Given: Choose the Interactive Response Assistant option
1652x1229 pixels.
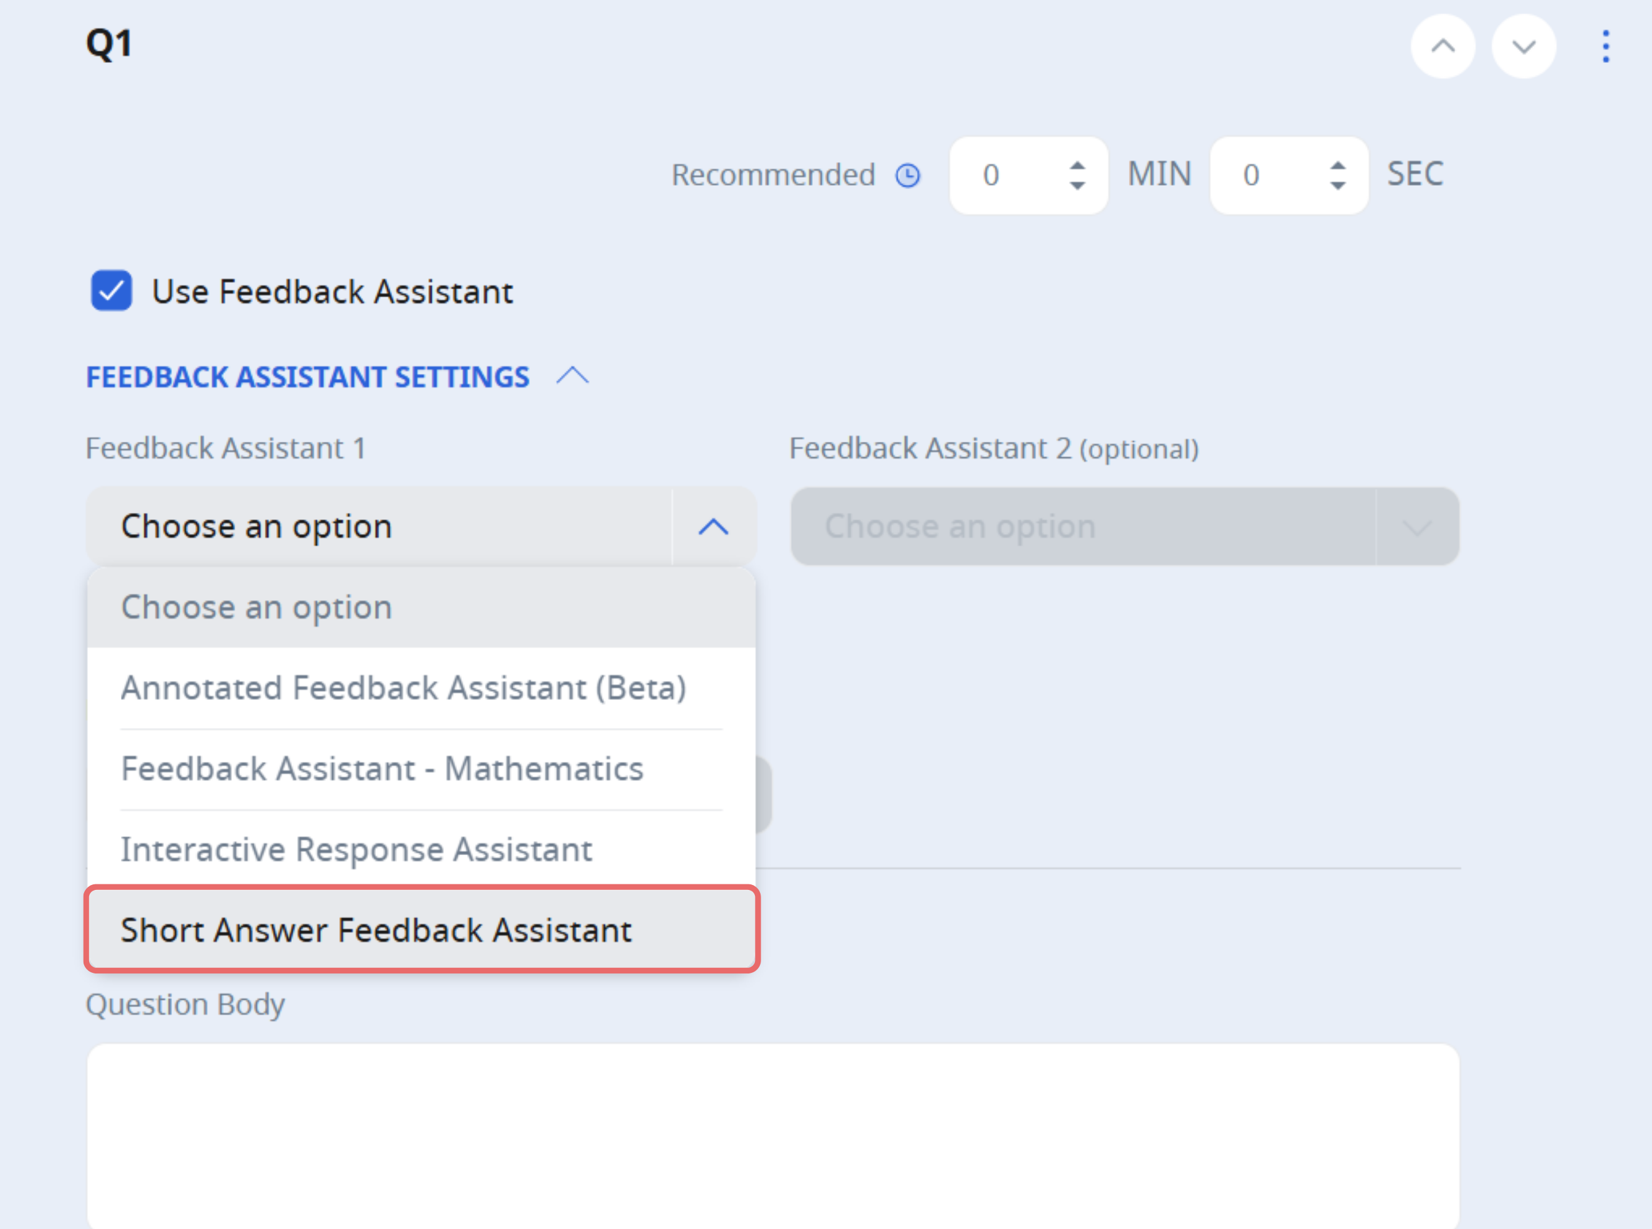Looking at the screenshot, I should (421, 849).
